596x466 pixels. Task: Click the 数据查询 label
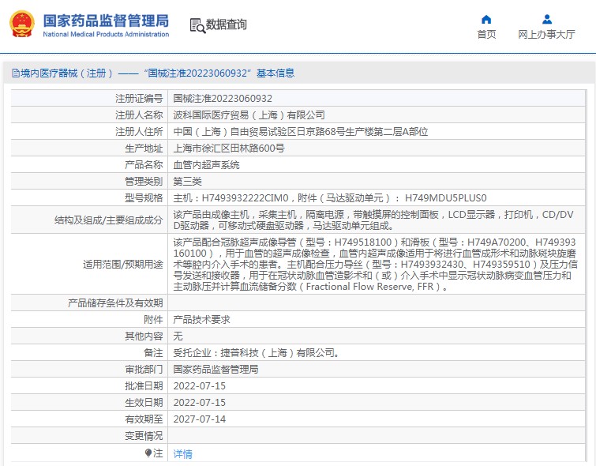[226, 24]
